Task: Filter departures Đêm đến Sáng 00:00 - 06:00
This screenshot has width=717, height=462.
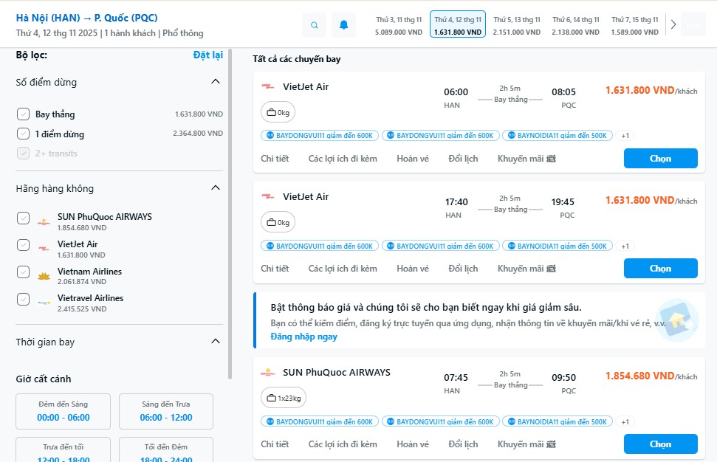Action: [63, 411]
